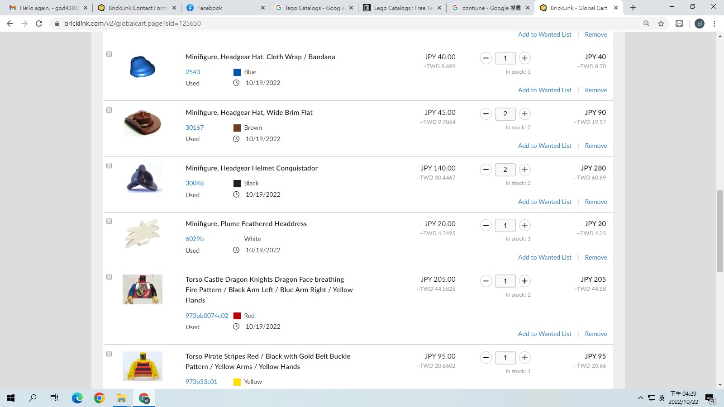Click minus button for Plume Feathered Headdress
This screenshot has width=724, height=407.
tap(486, 225)
